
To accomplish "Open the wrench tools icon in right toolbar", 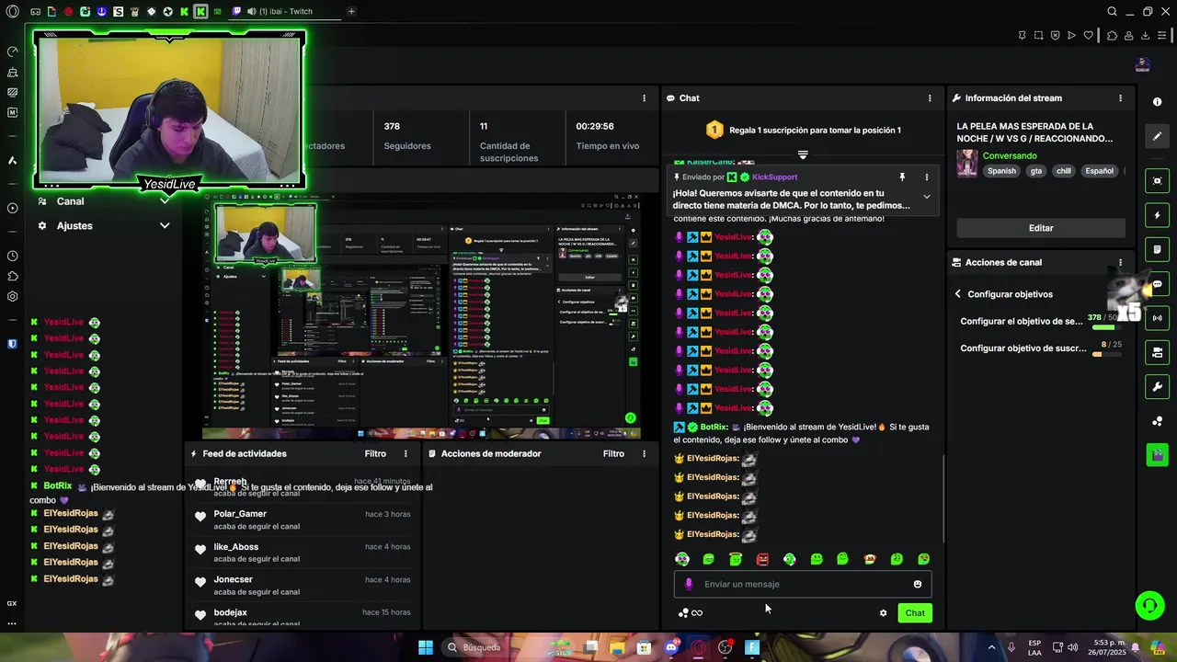I will (1158, 387).
